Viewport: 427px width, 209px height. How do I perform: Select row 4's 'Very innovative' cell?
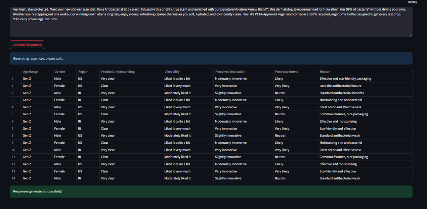243,107
